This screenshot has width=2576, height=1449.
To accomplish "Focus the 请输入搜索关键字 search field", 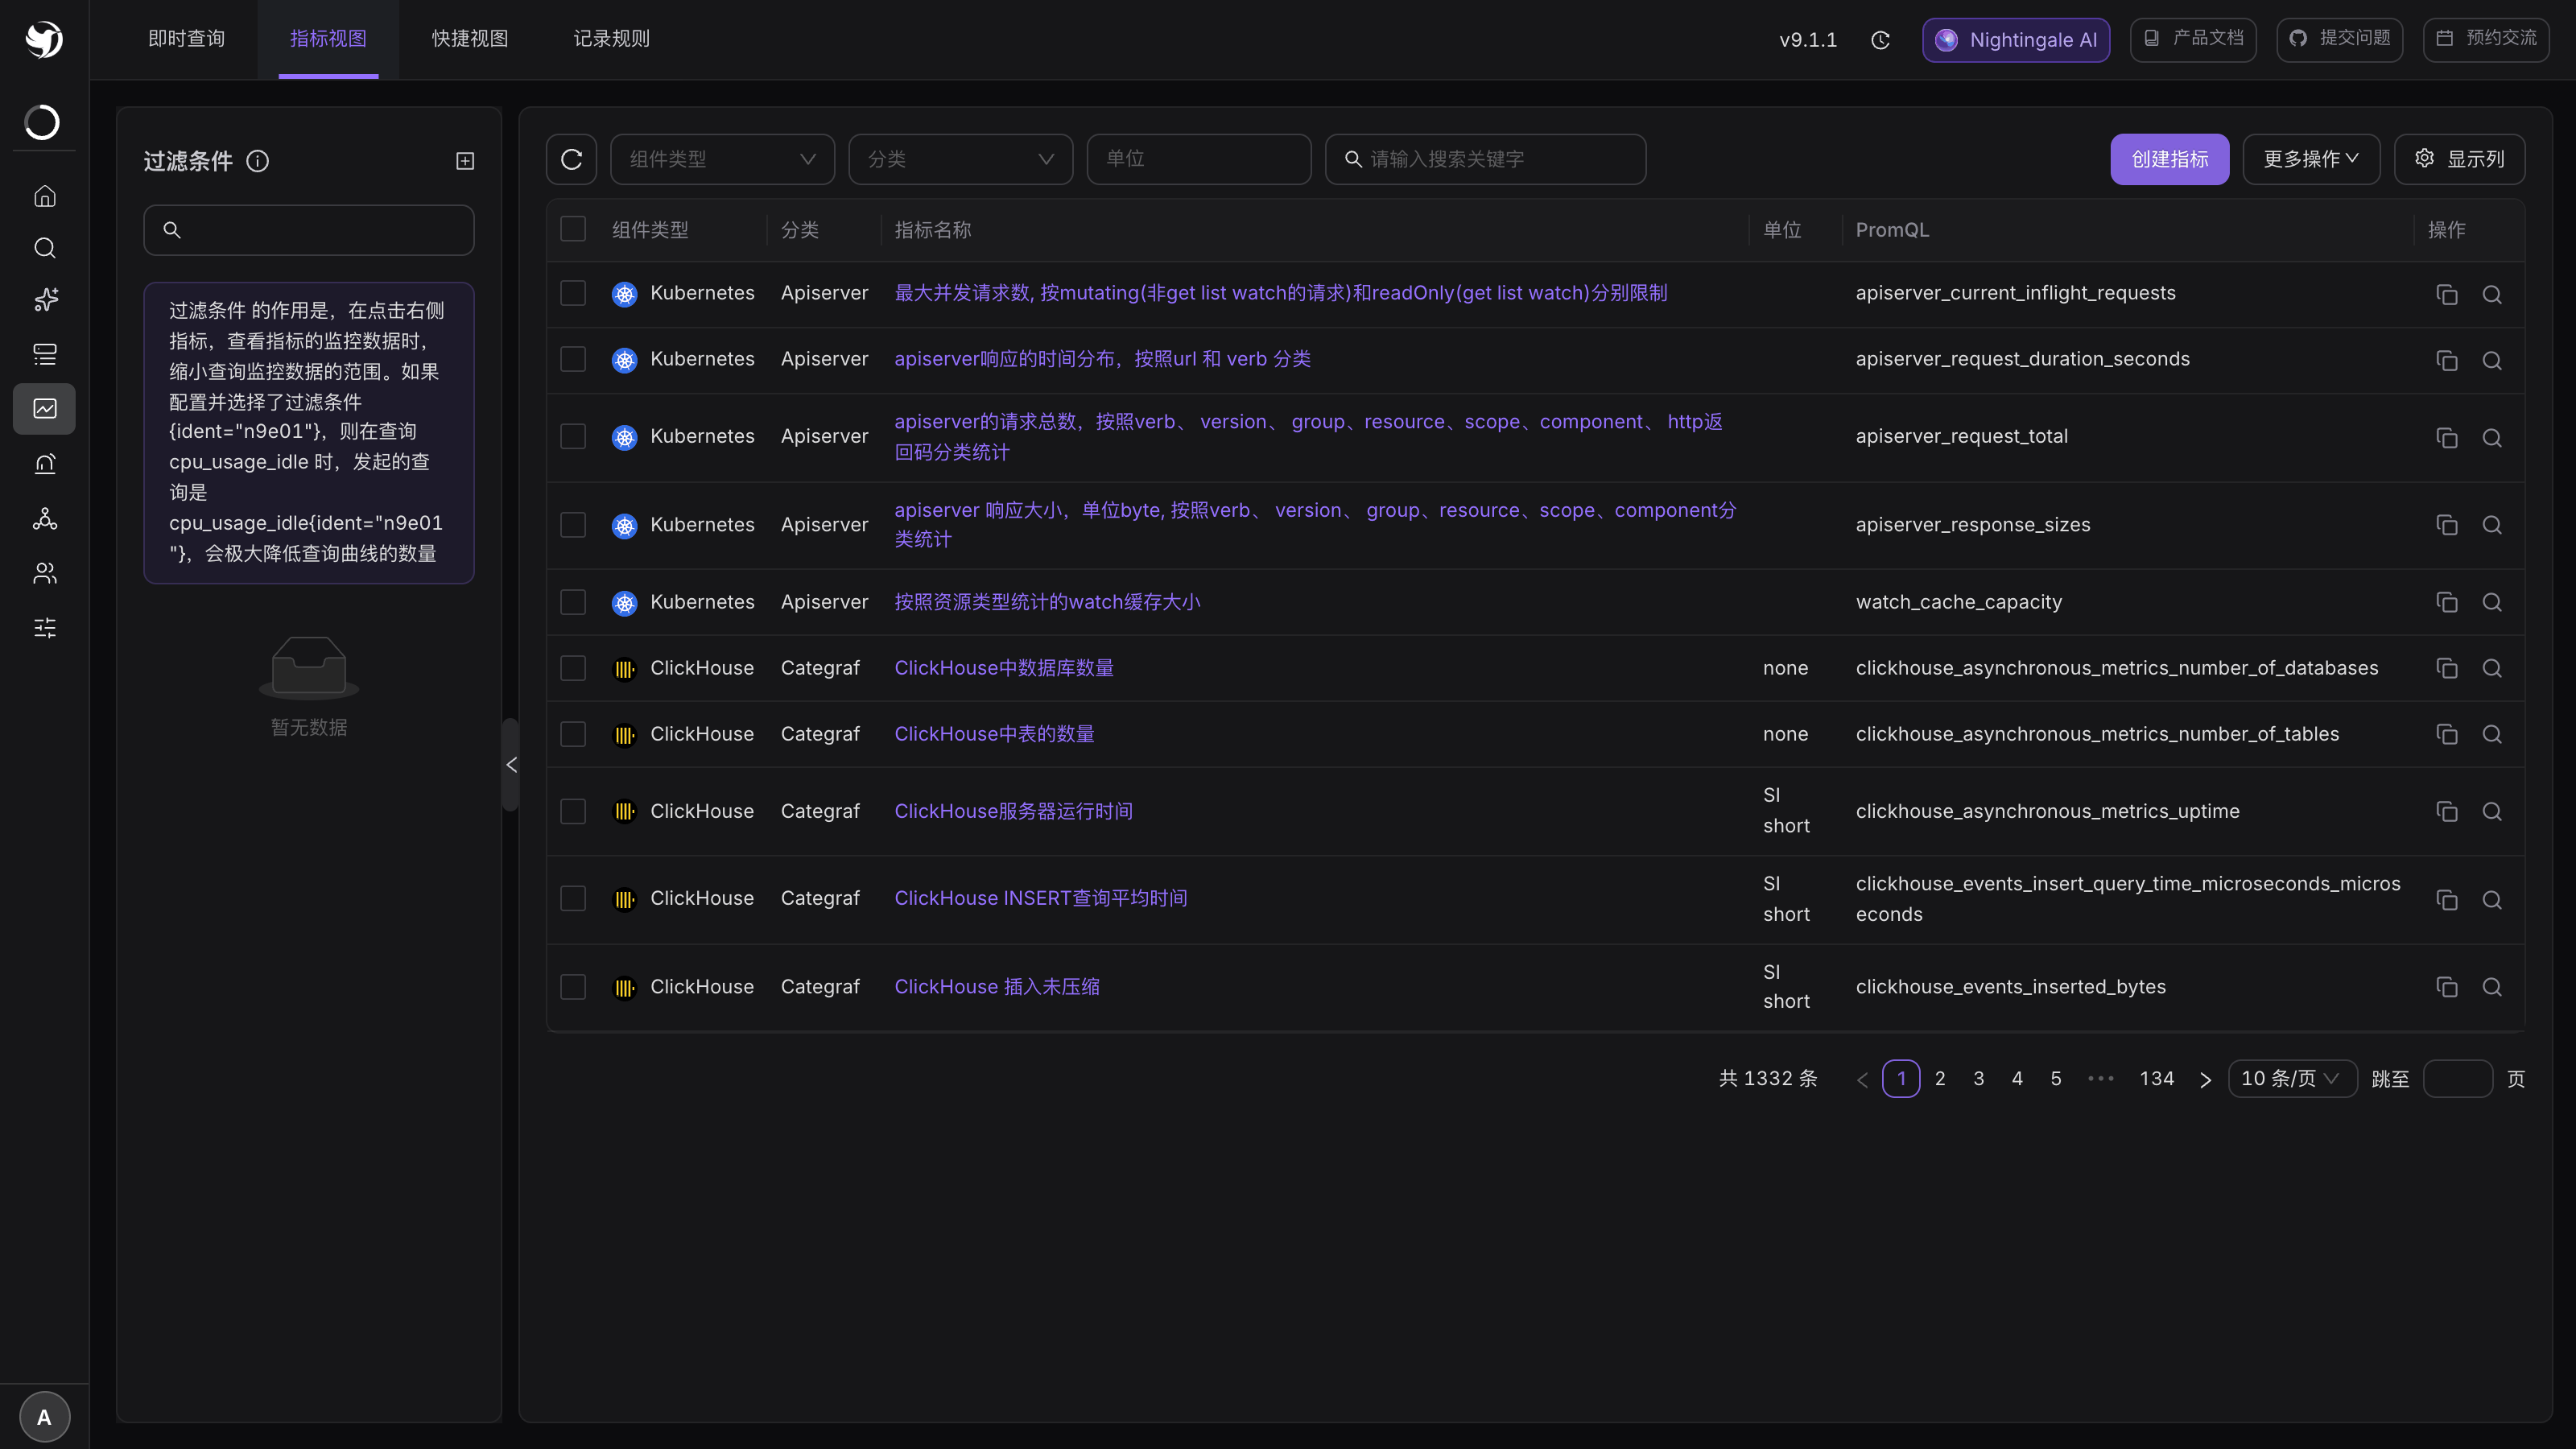I will 1485,159.
